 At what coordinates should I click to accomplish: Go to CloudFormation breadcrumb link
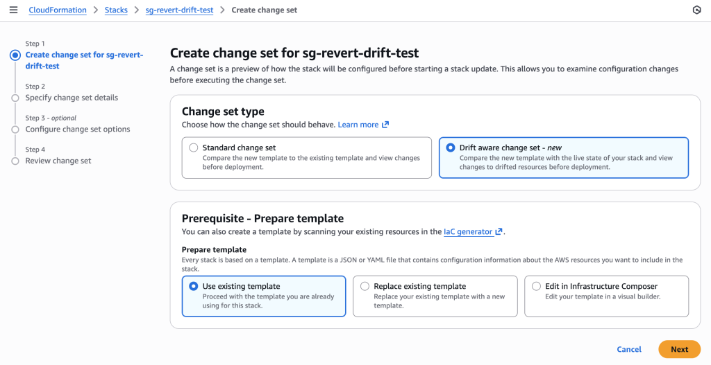click(58, 10)
